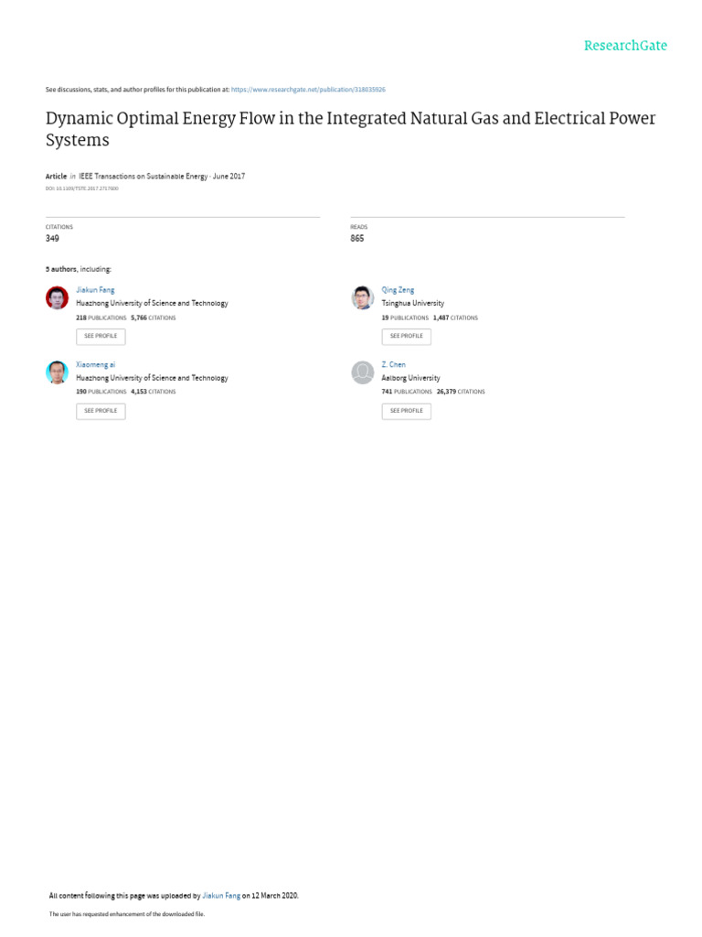
Task: Click Z. Chen's placeholder avatar icon
Action: click(362, 372)
